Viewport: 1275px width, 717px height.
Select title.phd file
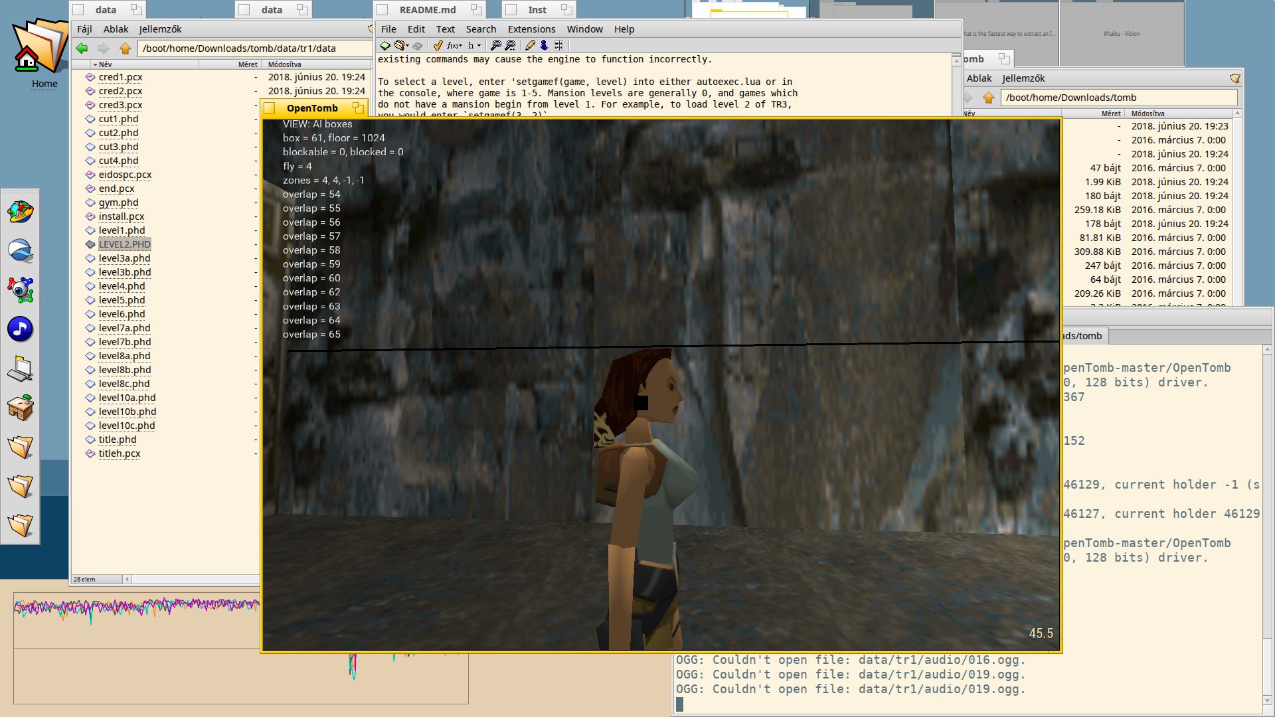click(x=118, y=439)
